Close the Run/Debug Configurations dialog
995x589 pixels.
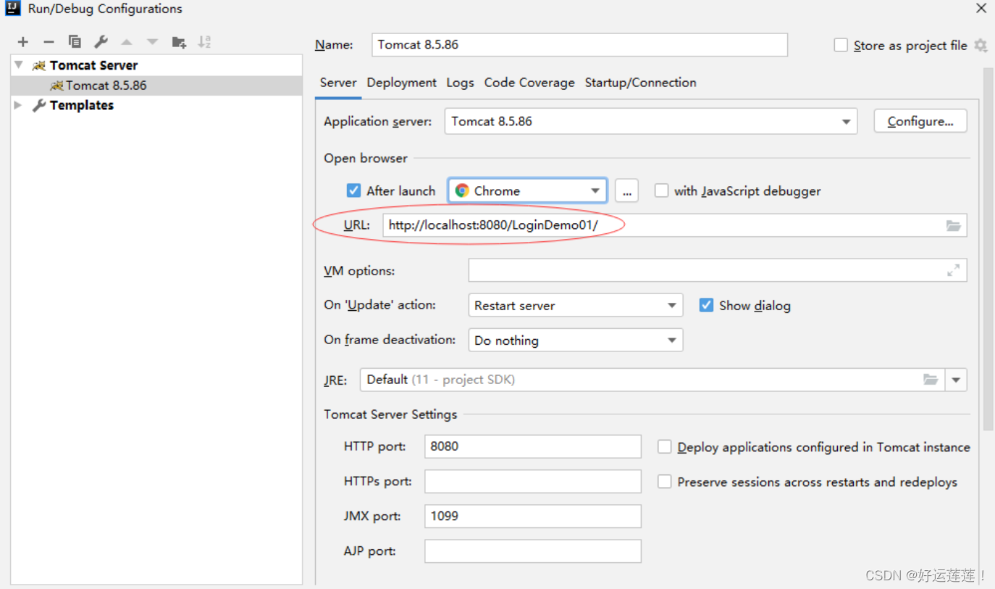[981, 9]
